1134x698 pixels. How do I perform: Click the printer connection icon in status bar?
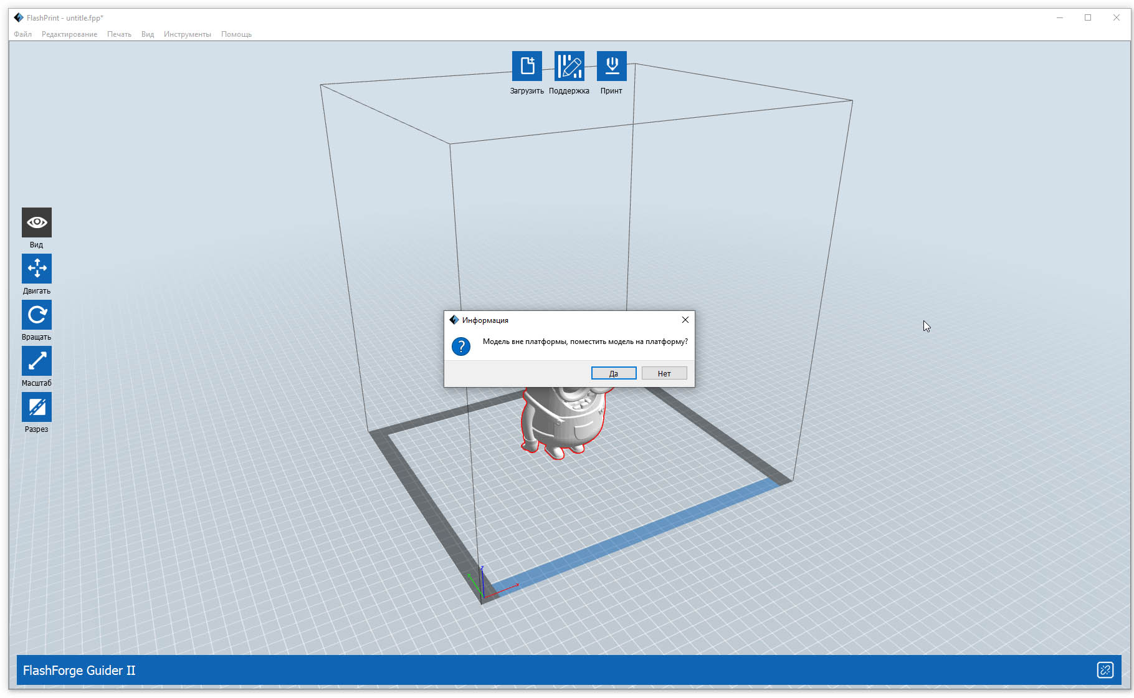[1105, 670]
